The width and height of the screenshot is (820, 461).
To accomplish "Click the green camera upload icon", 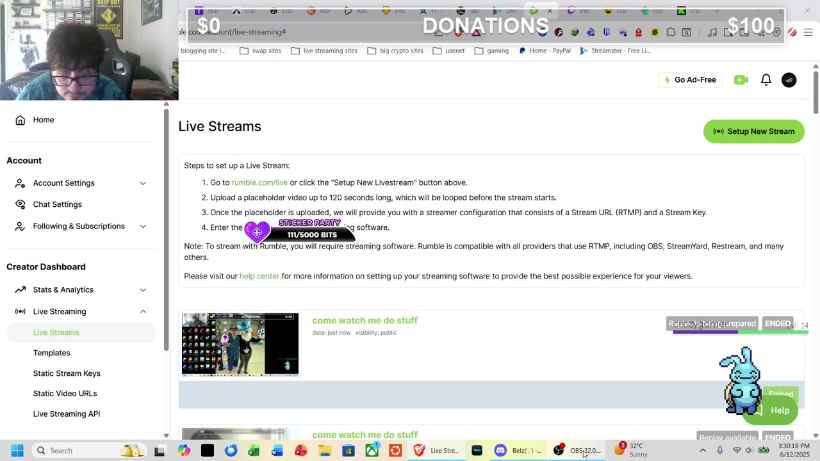I will tap(741, 80).
